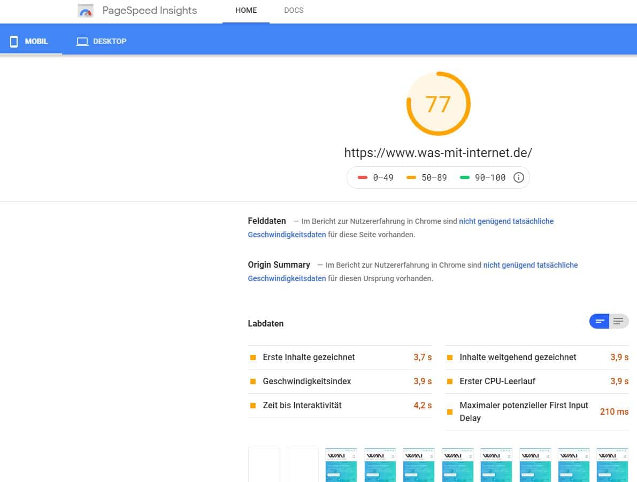Screen dimensions: 637x482
Task: Click the 'Origin Summary' heading
Action: pyautogui.click(x=279, y=265)
